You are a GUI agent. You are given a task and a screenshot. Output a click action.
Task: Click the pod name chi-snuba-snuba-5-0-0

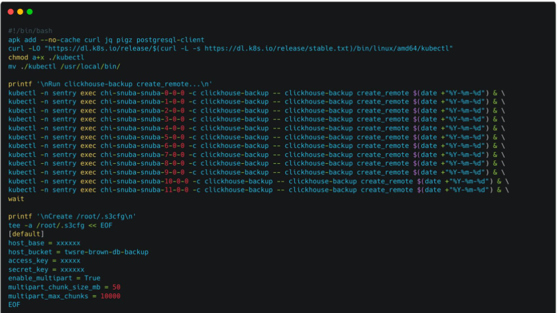tap(142, 137)
